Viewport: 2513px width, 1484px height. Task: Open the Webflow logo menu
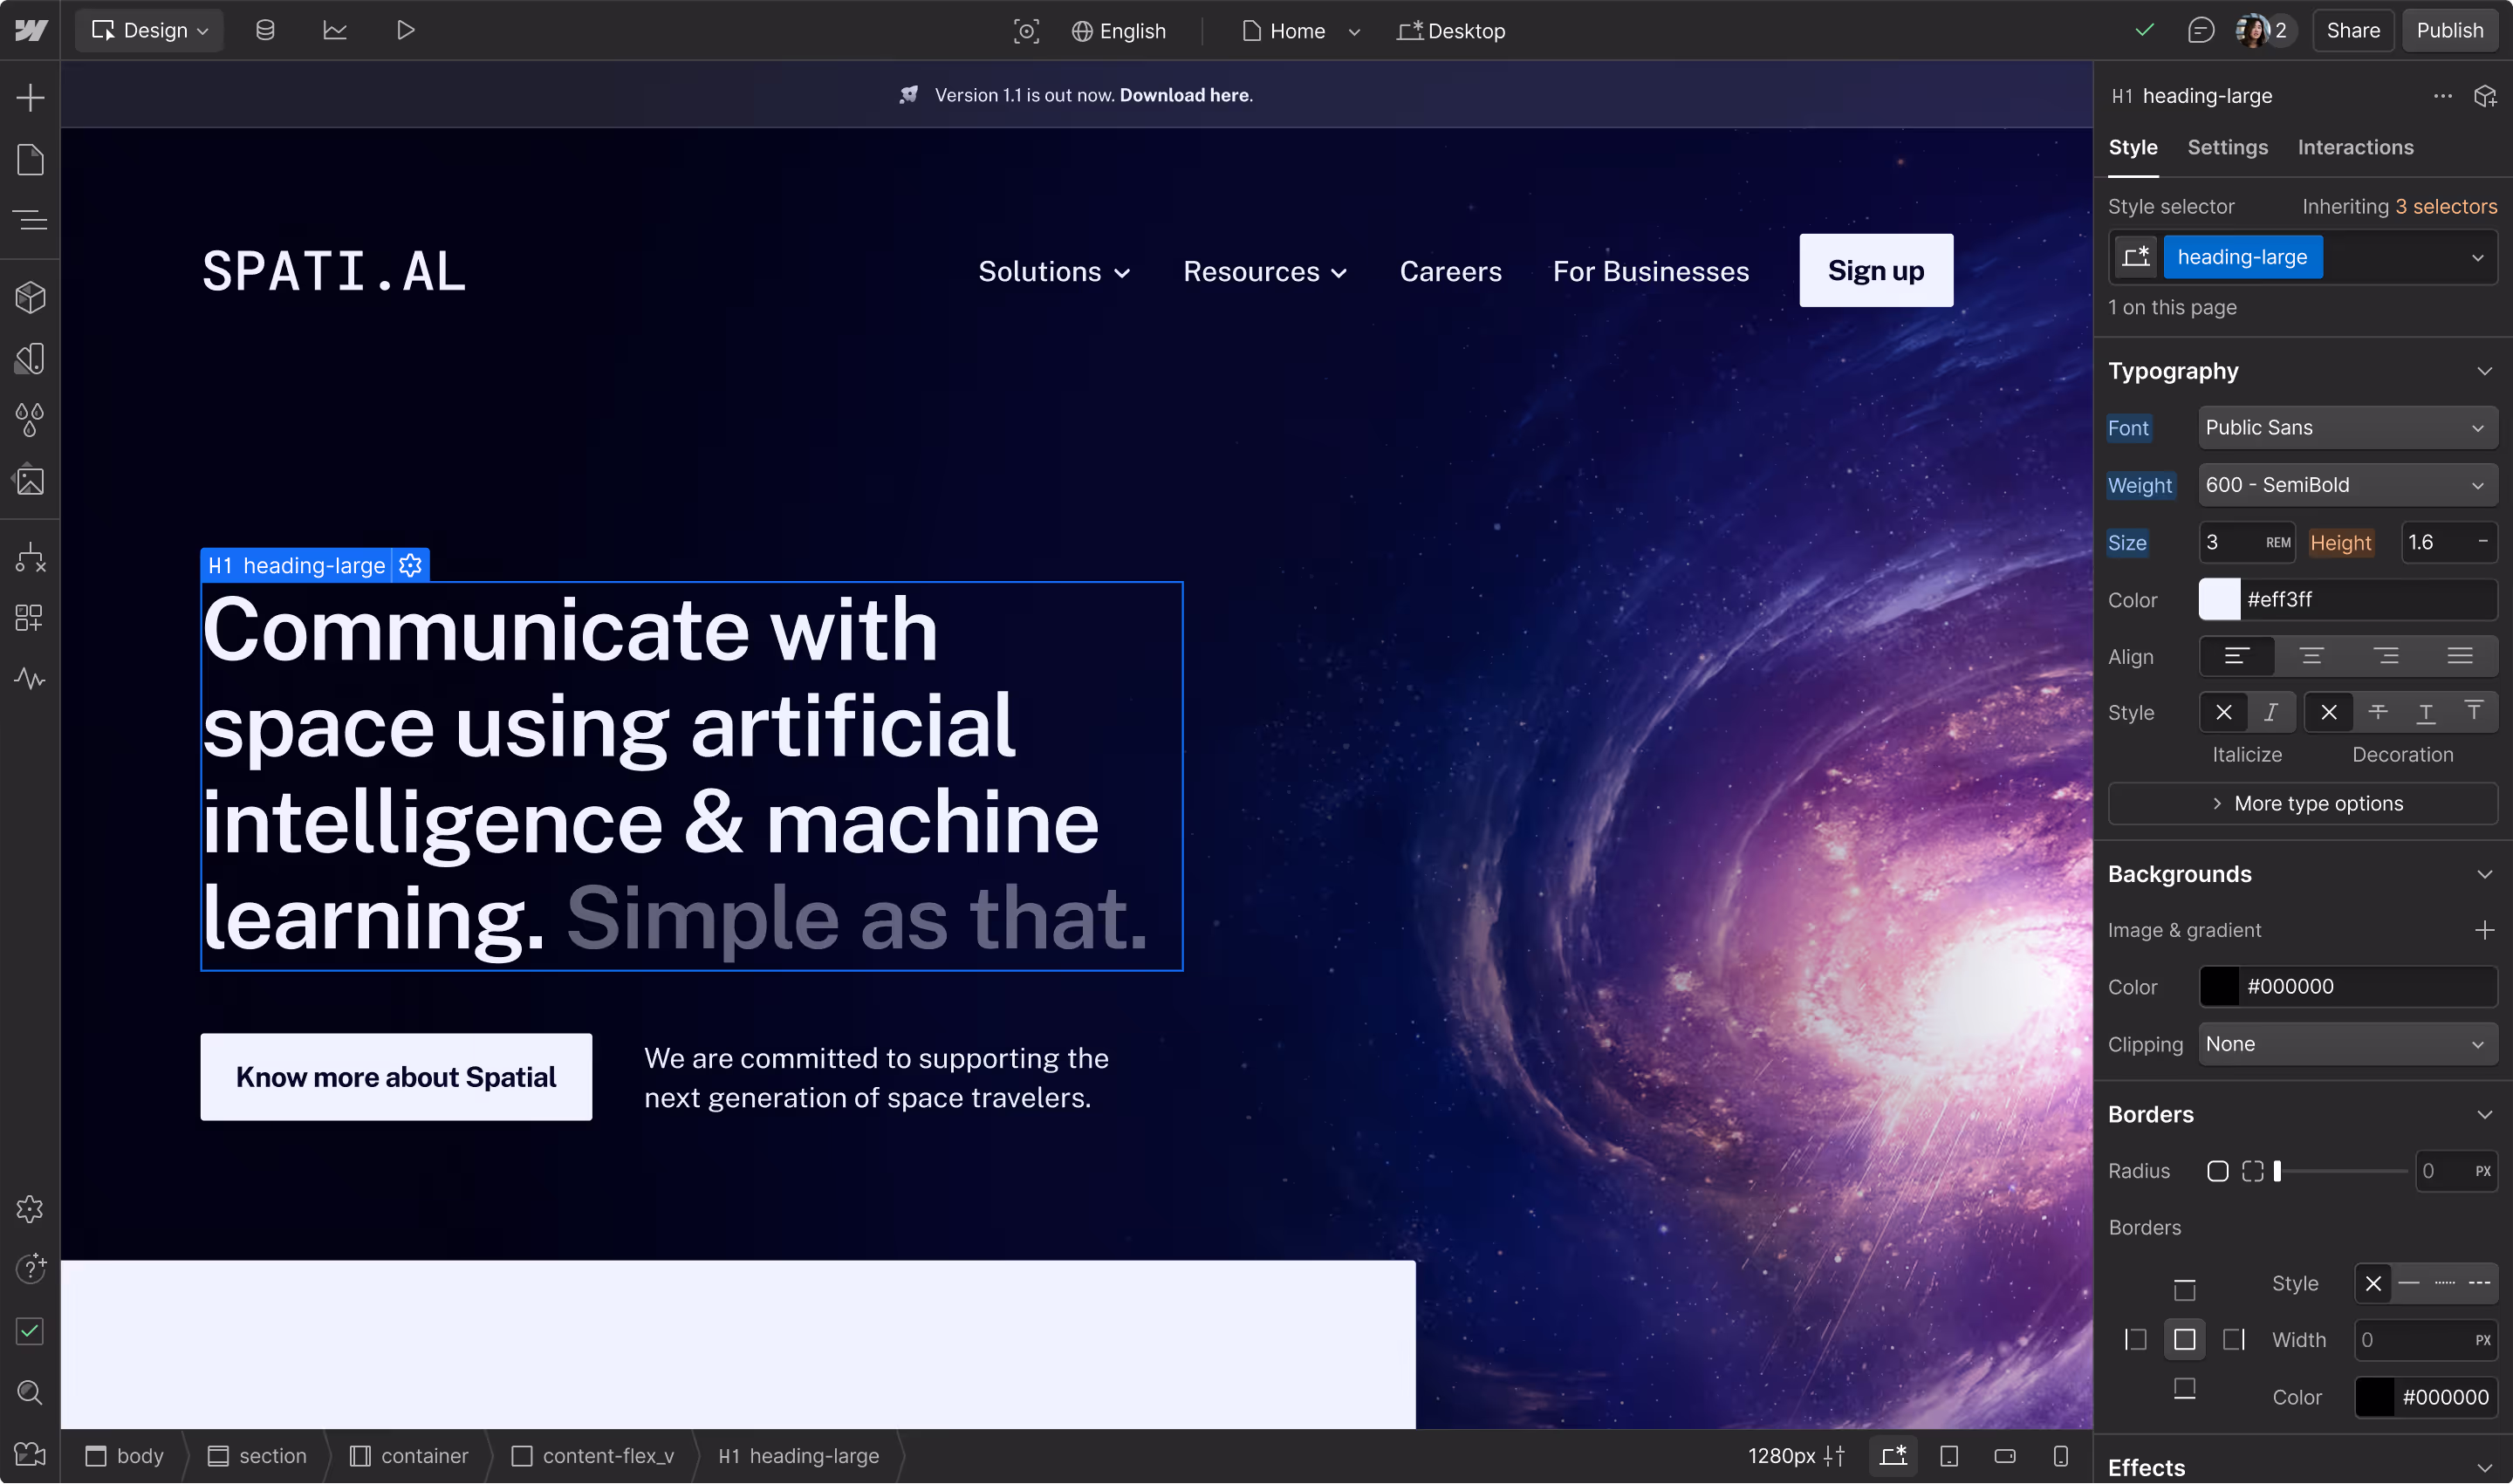[x=31, y=30]
